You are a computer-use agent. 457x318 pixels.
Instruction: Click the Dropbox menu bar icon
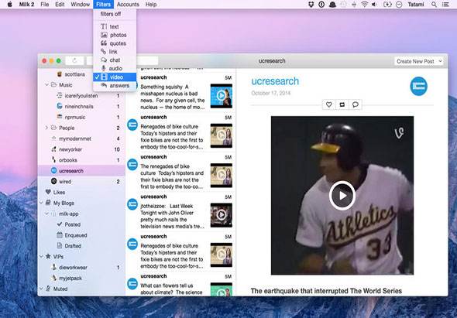pos(311,5)
